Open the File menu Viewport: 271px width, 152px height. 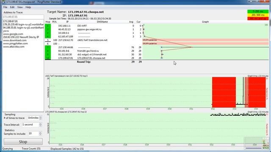[x=5, y=7]
